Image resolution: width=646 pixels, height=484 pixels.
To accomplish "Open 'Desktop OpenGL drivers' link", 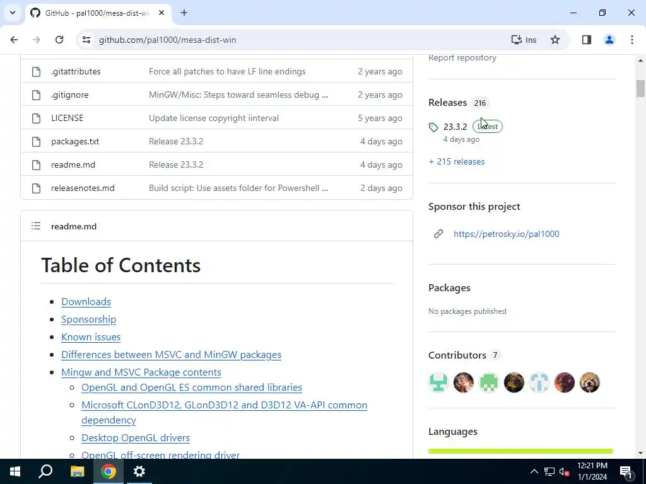I will [136, 437].
